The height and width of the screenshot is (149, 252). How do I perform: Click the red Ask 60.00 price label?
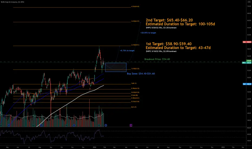247,42
